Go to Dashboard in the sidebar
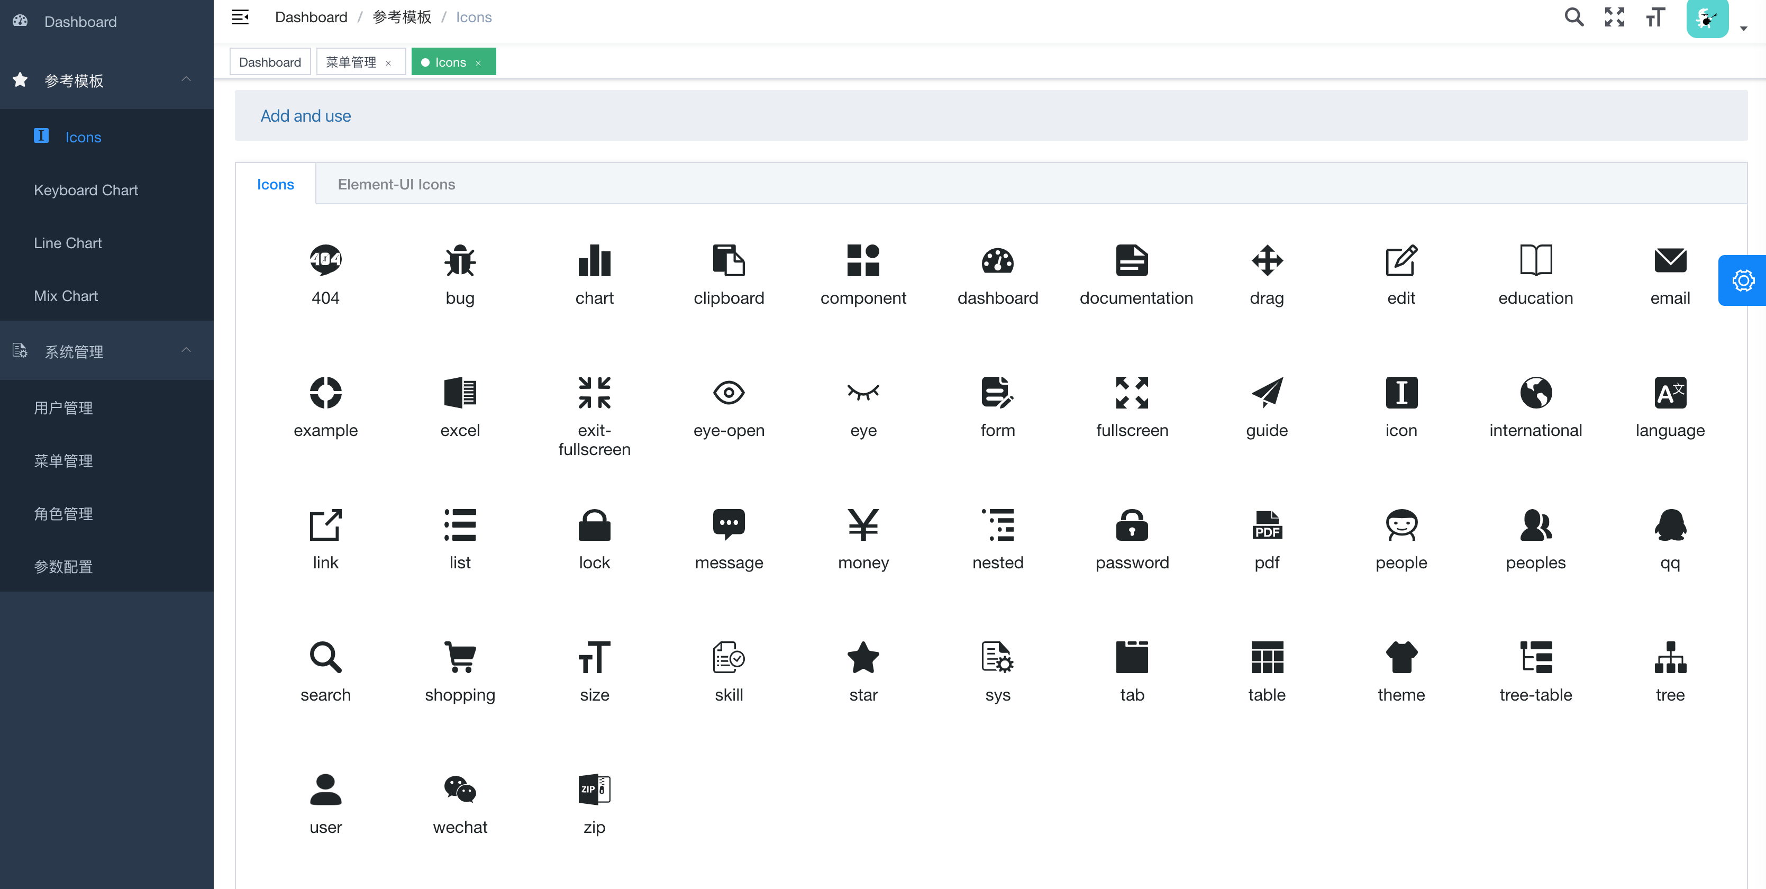 coord(107,22)
